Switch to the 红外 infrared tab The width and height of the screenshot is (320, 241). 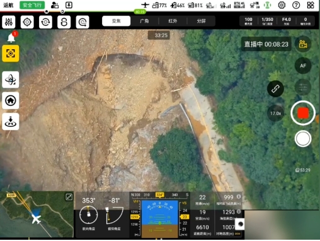(173, 21)
